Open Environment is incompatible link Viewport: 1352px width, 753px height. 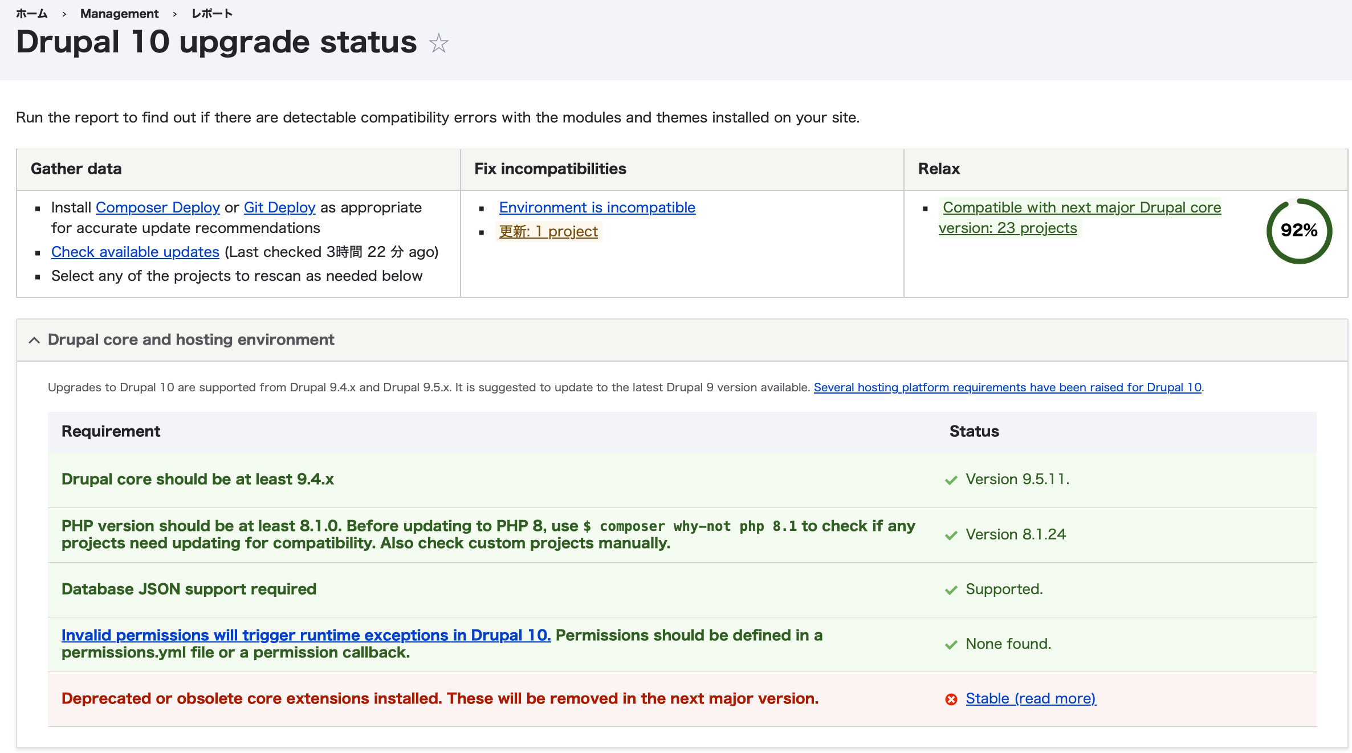(597, 207)
